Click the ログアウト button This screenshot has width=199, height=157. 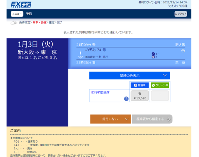pos(181,14)
